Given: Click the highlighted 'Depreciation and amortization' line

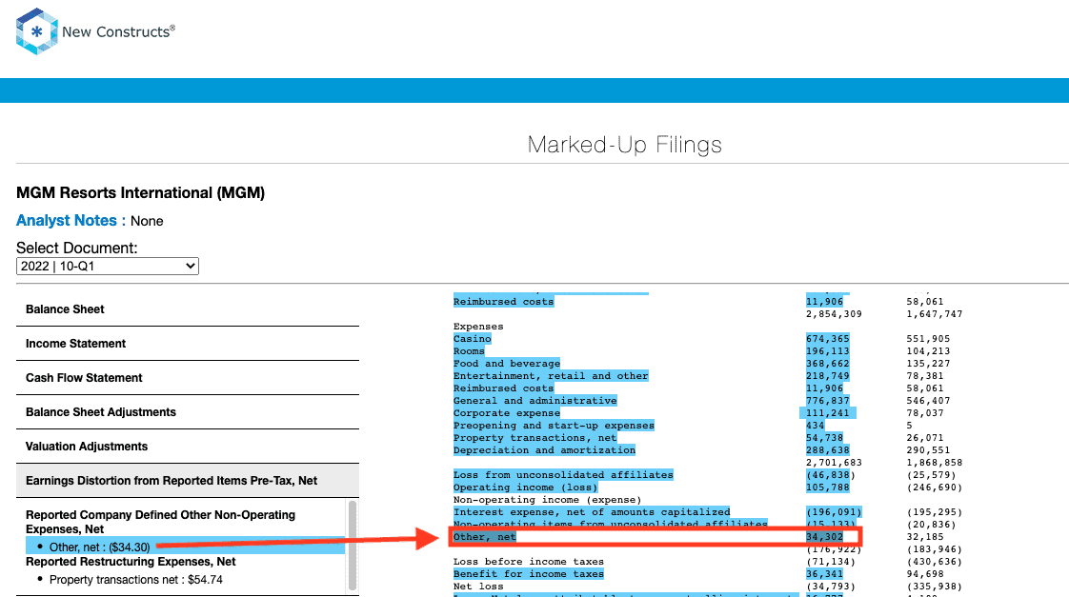Looking at the screenshot, I should click(x=545, y=449).
